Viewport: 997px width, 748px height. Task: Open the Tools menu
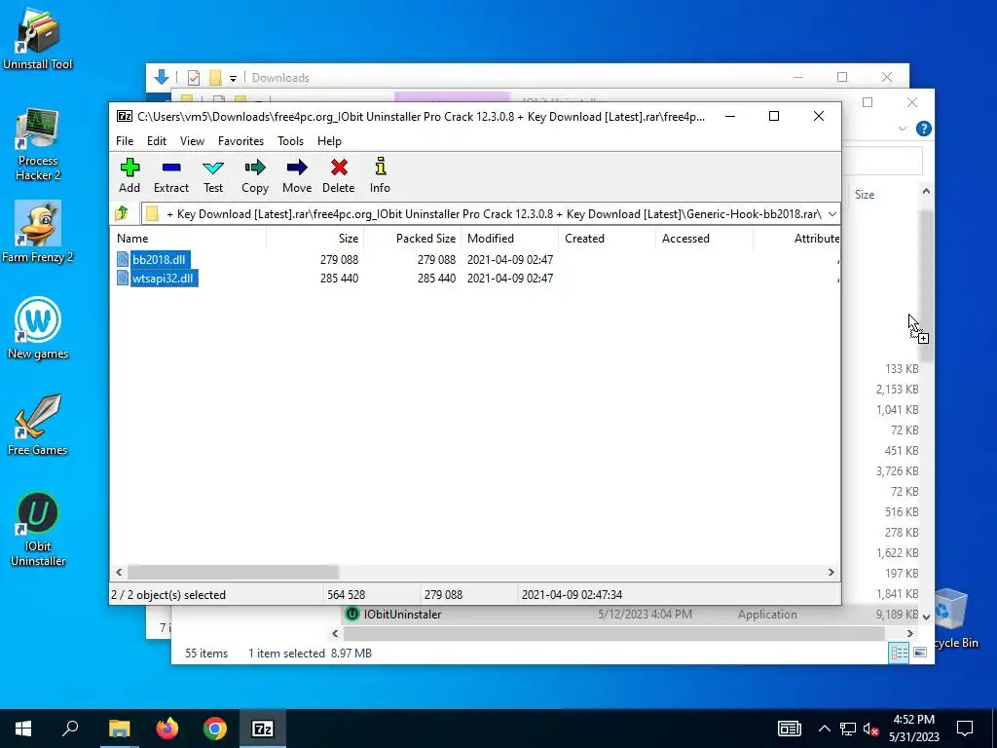(290, 141)
